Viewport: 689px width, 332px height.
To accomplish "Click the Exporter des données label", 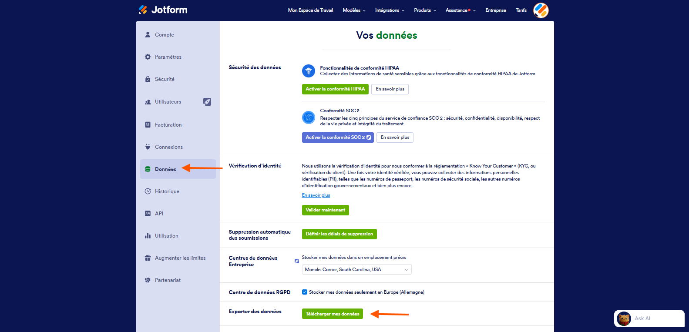I will click(255, 312).
